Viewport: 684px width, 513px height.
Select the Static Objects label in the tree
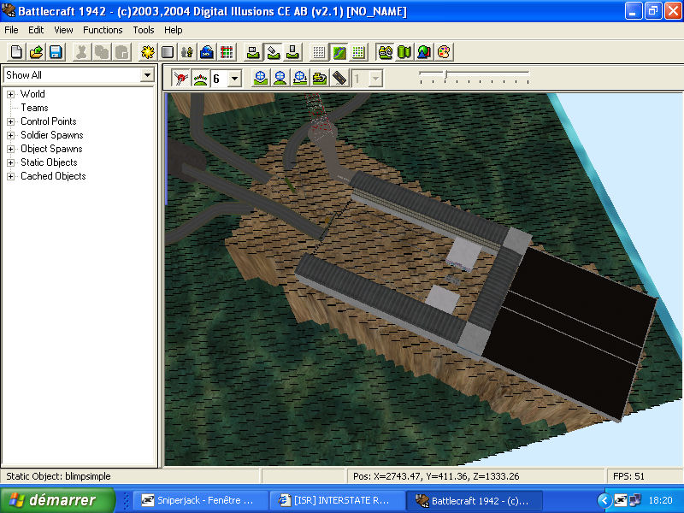[49, 162]
